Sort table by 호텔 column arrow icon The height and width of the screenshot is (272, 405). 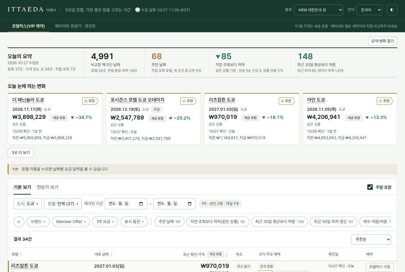pos(21,254)
